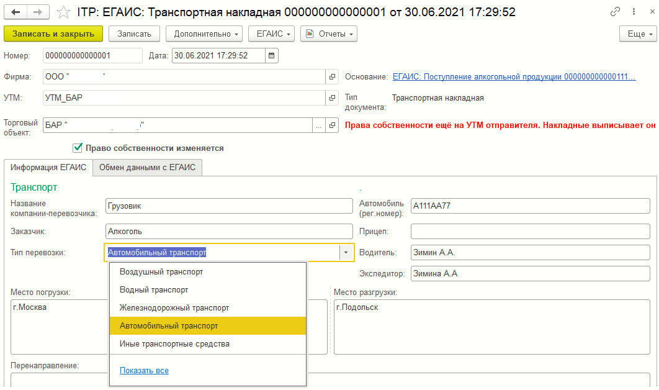
Task: Open the ЕГАИС dropdown button
Action: coord(271,34)
